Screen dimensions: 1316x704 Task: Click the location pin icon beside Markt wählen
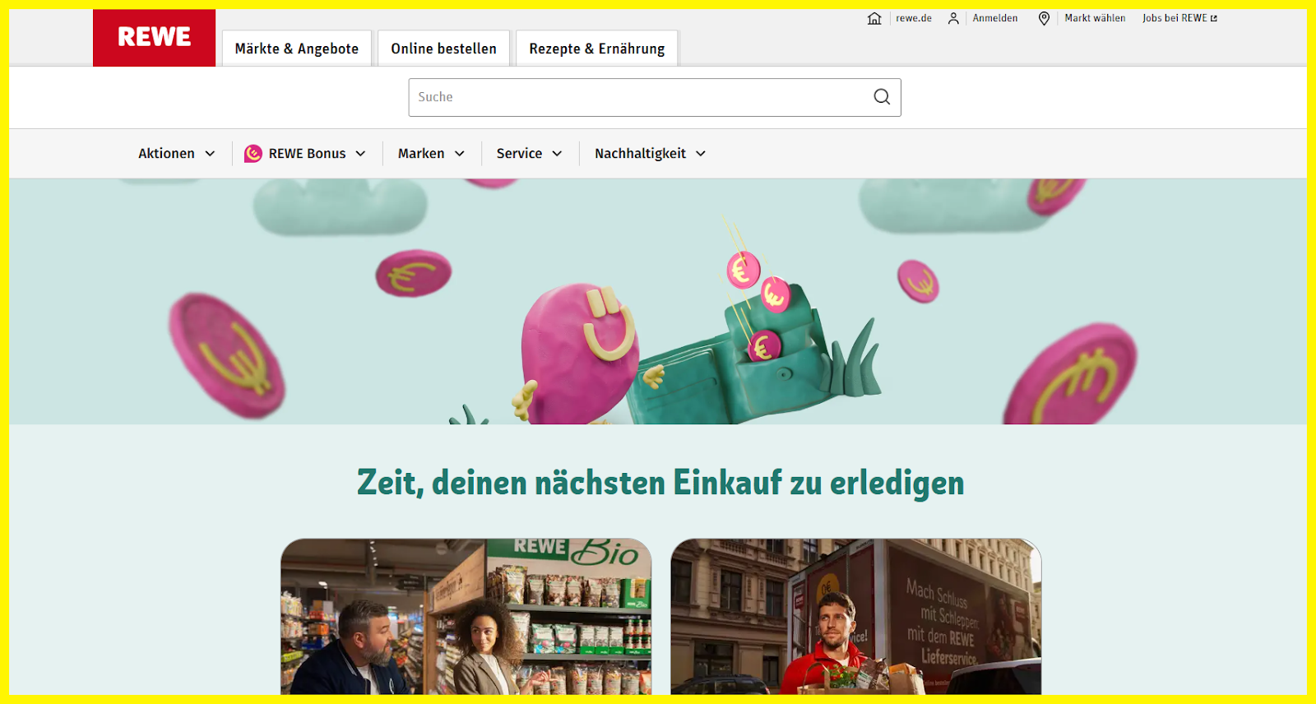click(x=1044, y=18)
